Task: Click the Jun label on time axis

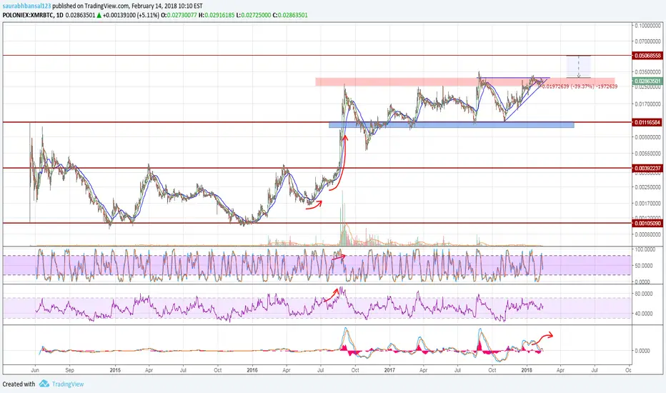Action: coord(35,370)
